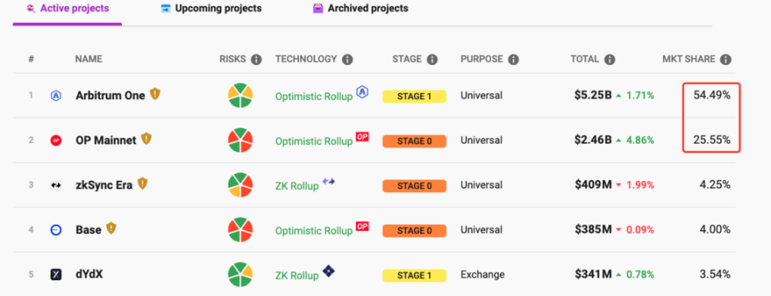Click the Arbitrum One risk rosette
This screenshot has width=771, height=296.
pos(240,95)
